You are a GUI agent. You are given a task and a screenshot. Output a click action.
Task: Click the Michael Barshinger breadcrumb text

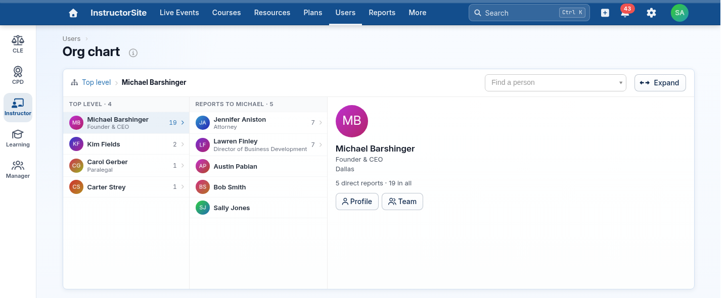pos(154,82)
